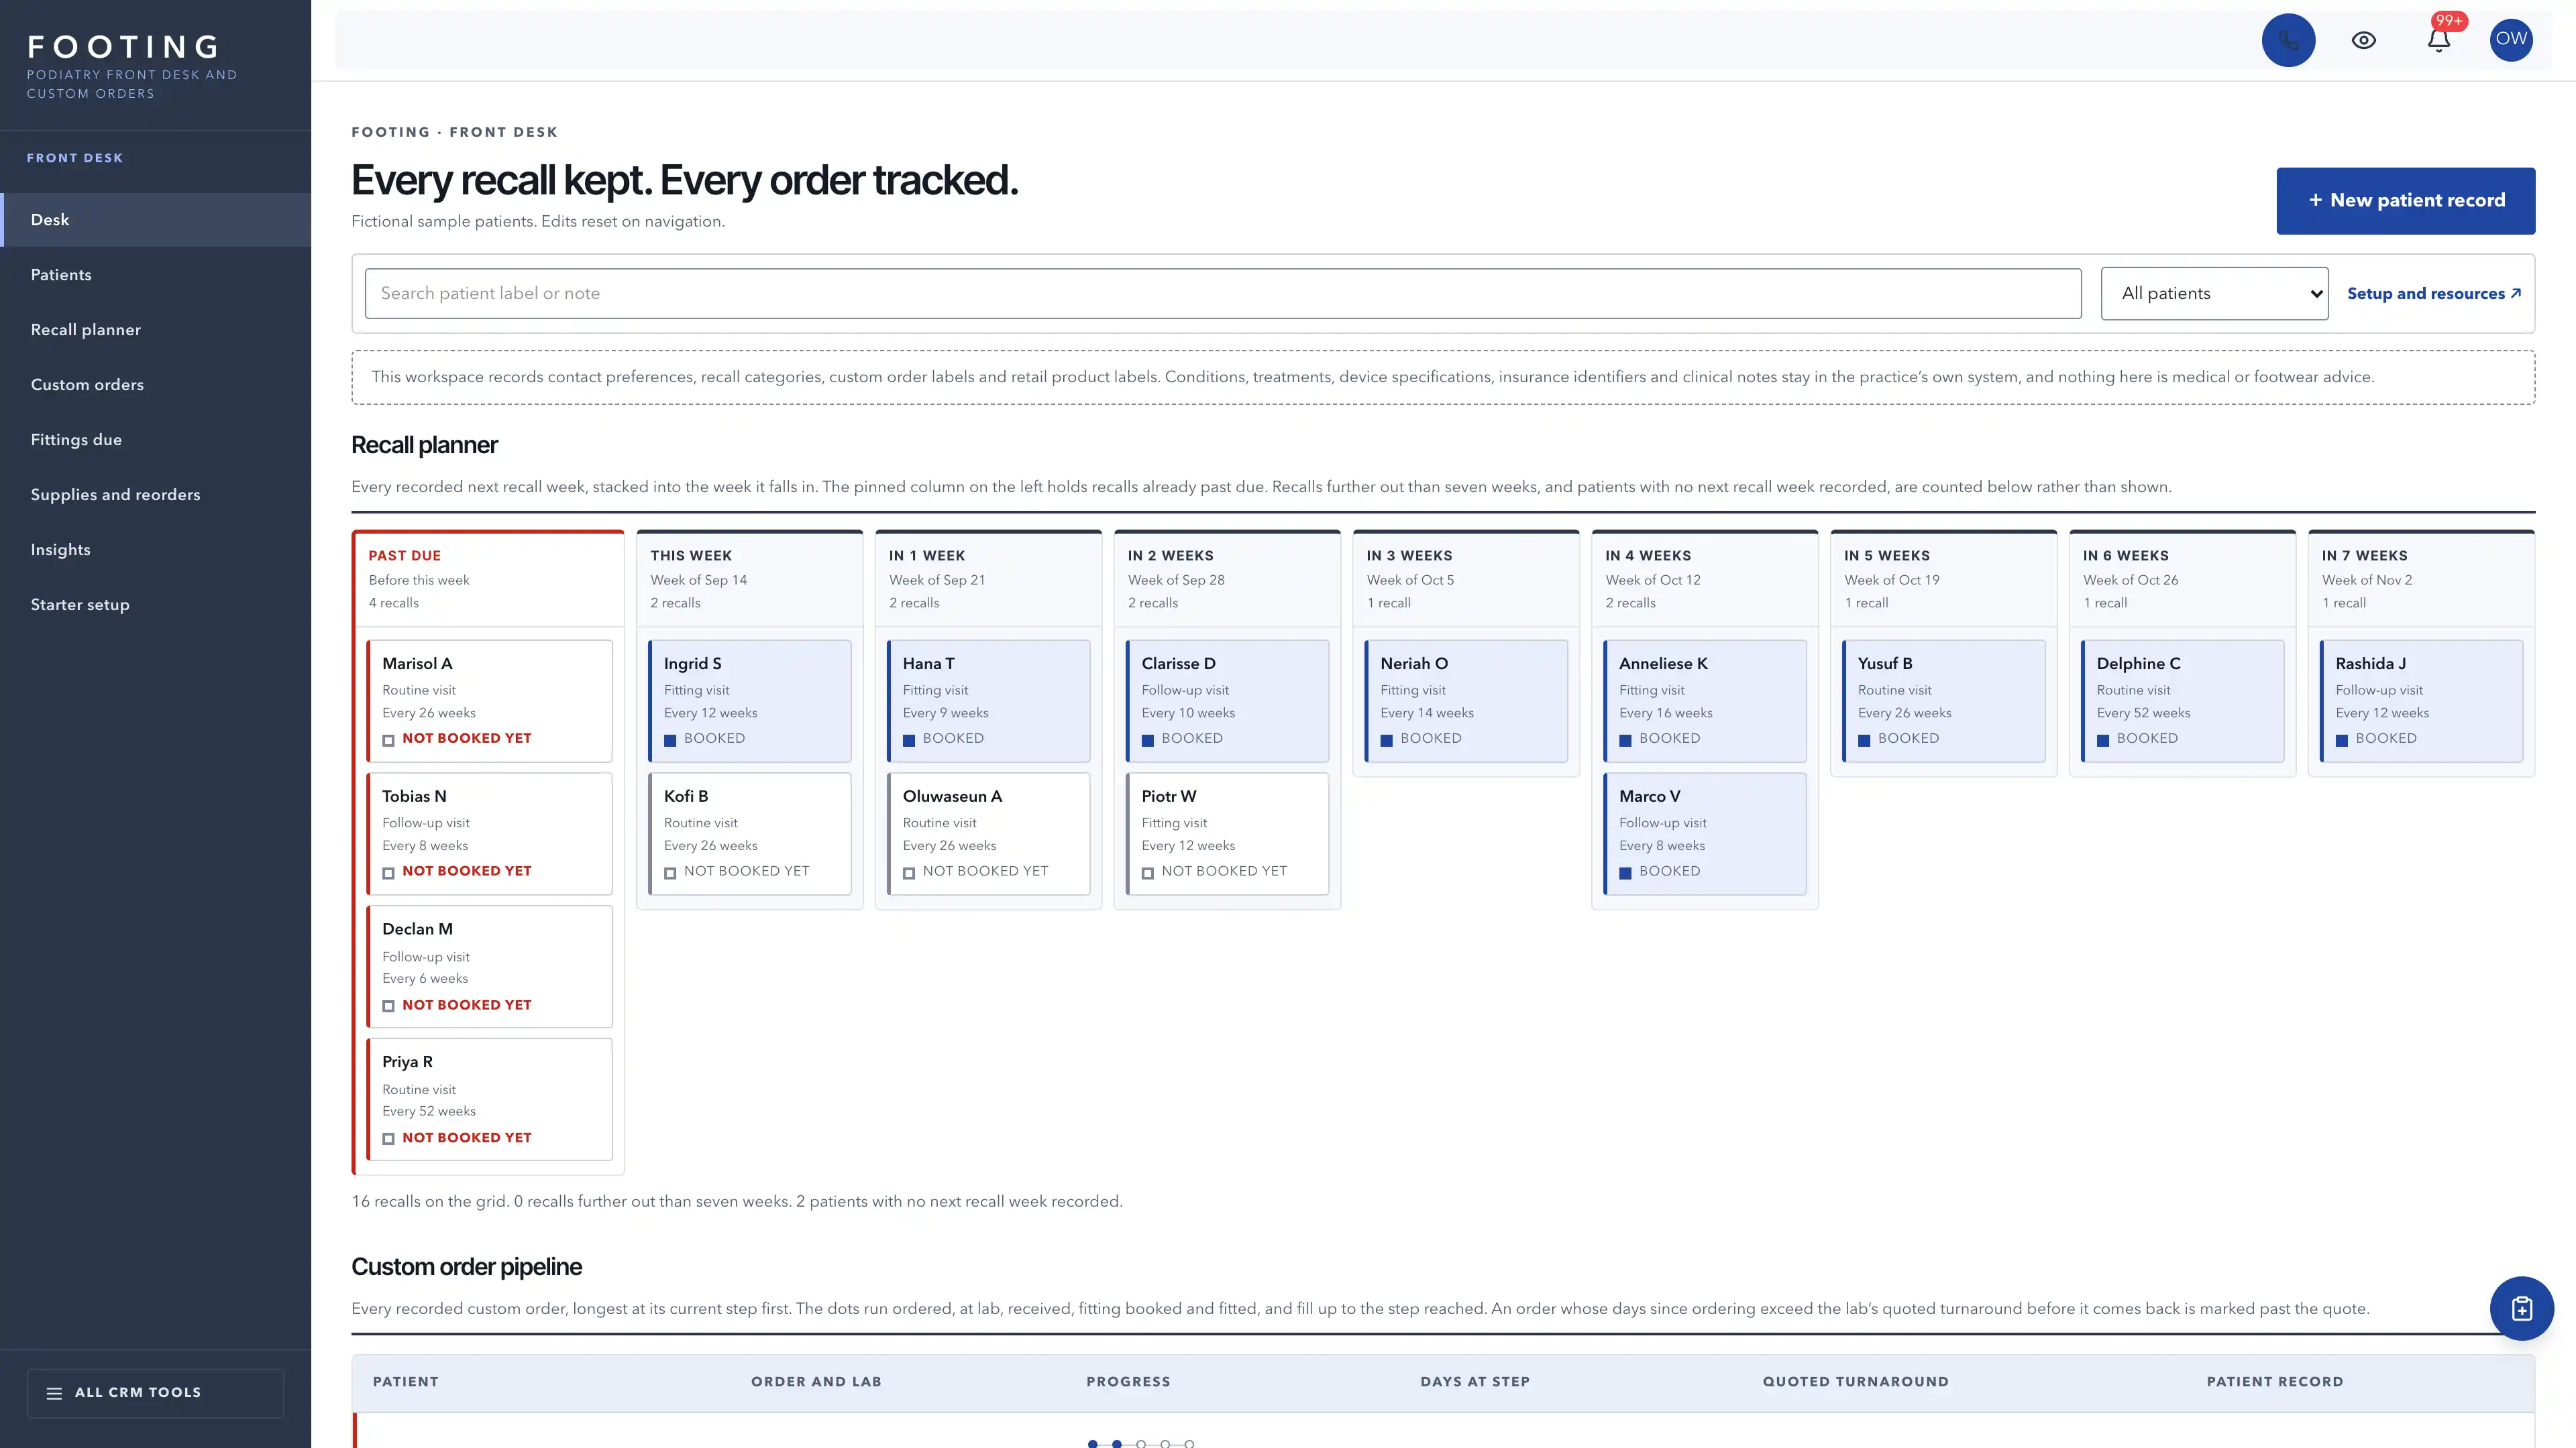Screen dimensions: 2576x1448
Task: Uncheck the booked box on Ingrid S card
Action: 670,739
